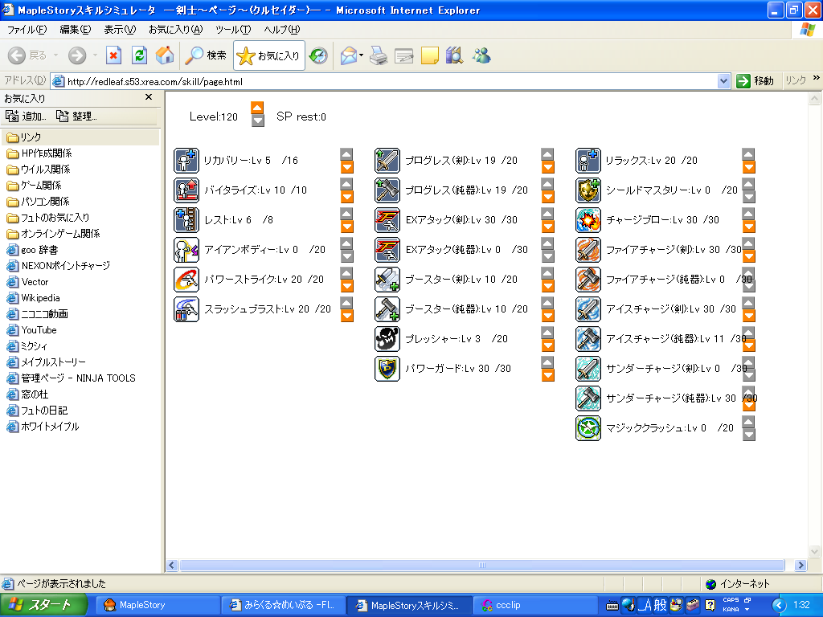This screenshot has height=617, width=823.
Task: Open the ファイル(F) menu
Action: [27, 30]
